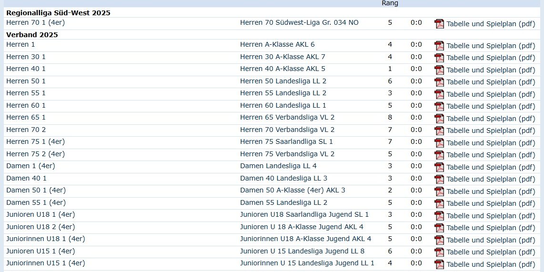The height and width of the screenshot is (272, 544).
Task: Click Herren 70 Südwest-Liga Gr. 034 NO
Action: coord(299,23)
